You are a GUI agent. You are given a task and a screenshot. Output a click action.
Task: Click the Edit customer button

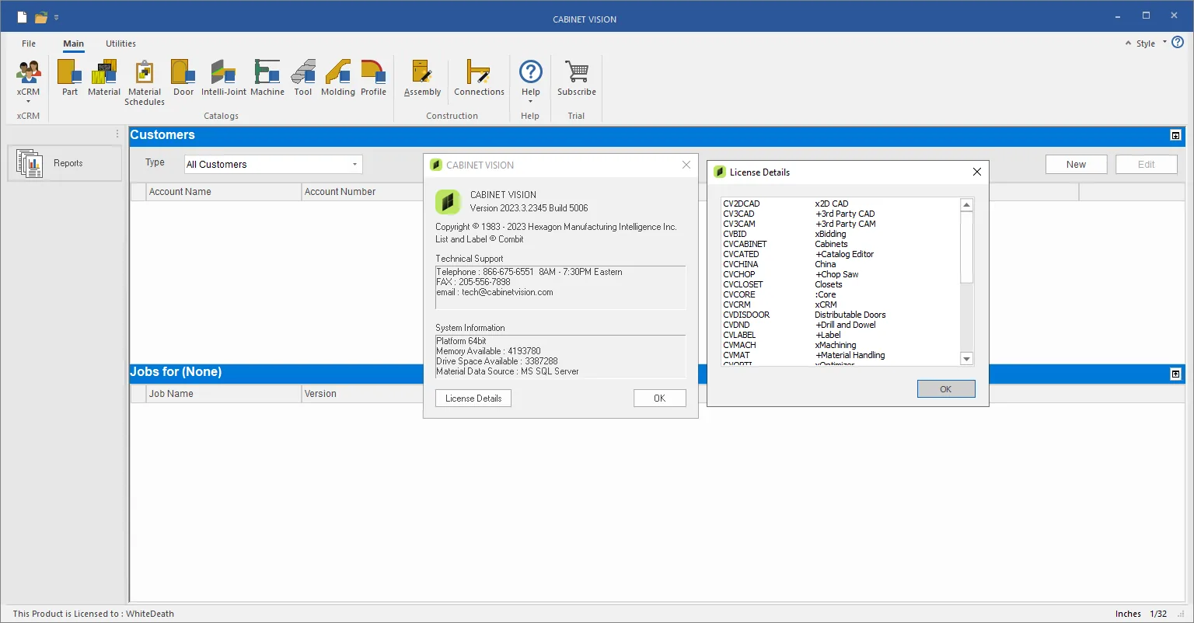coord(1146,165)
